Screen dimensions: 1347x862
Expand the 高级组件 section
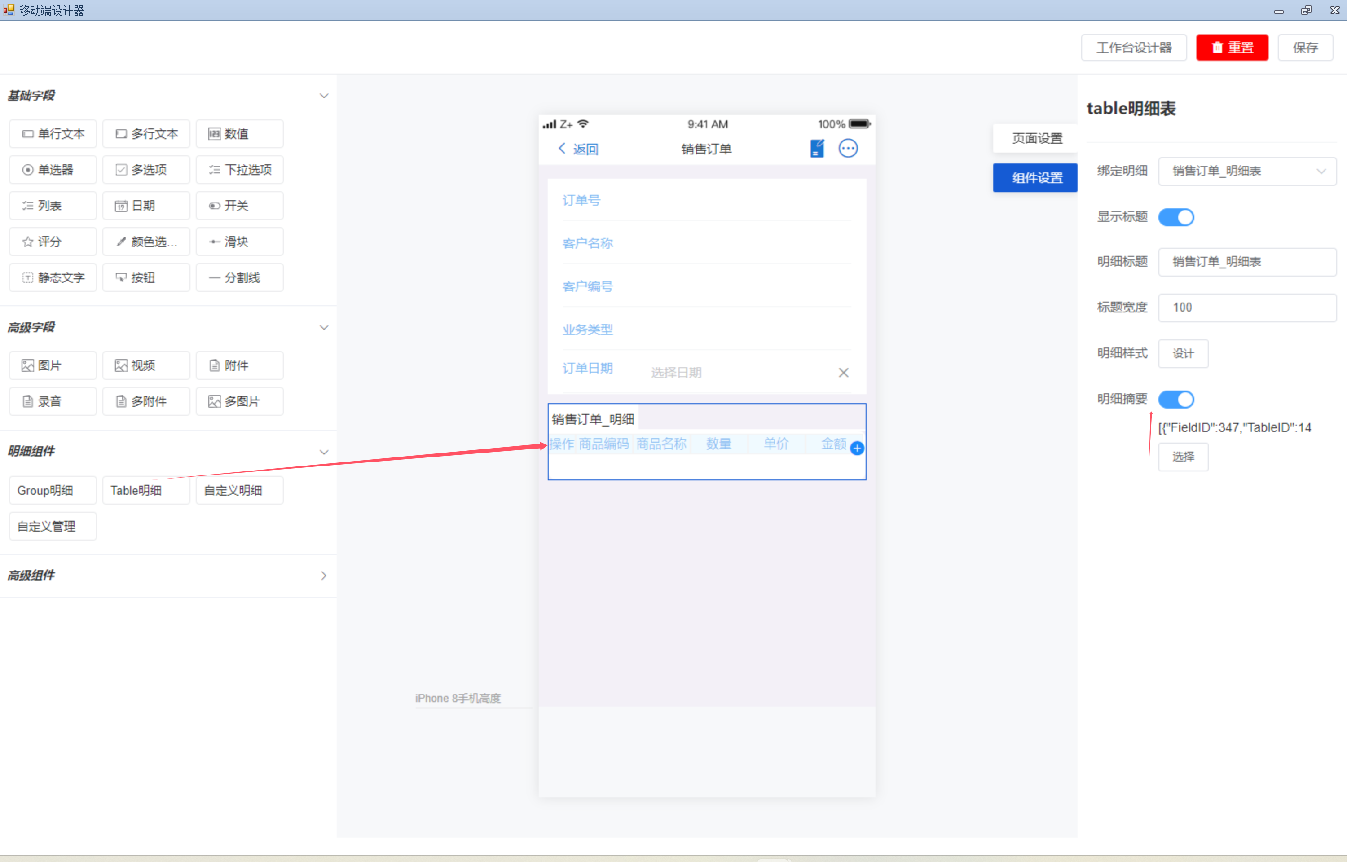tap(323, 576)
